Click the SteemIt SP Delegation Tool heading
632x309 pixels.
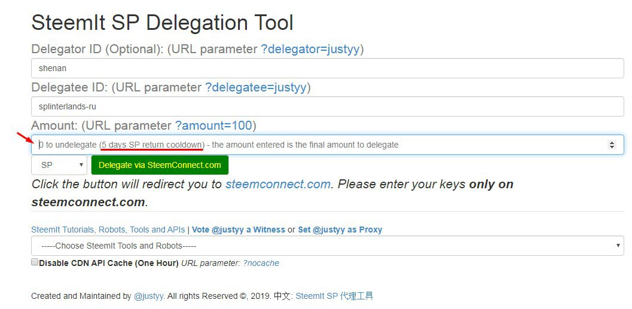pyautogui.click(x=163, y=23)
